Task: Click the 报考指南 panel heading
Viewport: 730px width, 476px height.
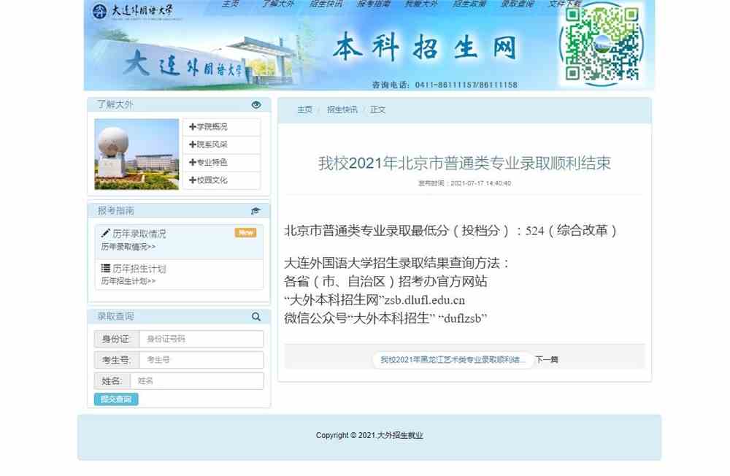Action: (x=115, y=210)
